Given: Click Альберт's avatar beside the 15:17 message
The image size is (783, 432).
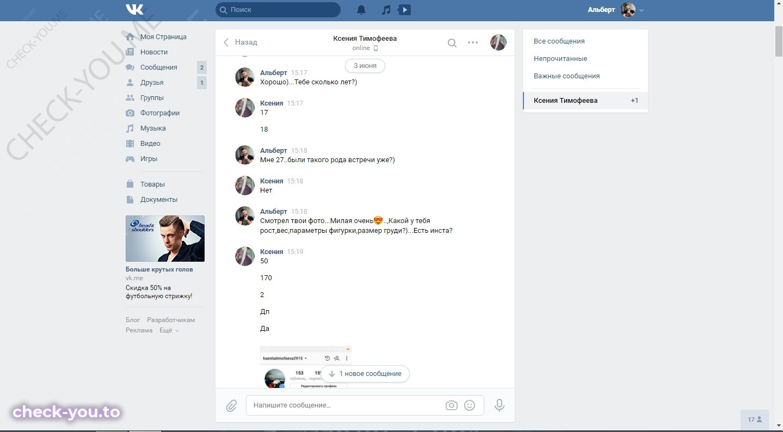Looking at the screenshot, I should (x=245, y=77).
